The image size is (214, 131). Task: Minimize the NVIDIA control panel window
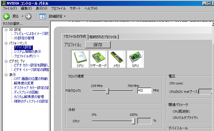(x=204, y=3)
